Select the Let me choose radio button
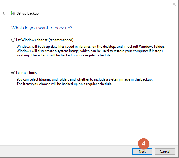This screenshot has height=158, width=179. coord(13,73)
